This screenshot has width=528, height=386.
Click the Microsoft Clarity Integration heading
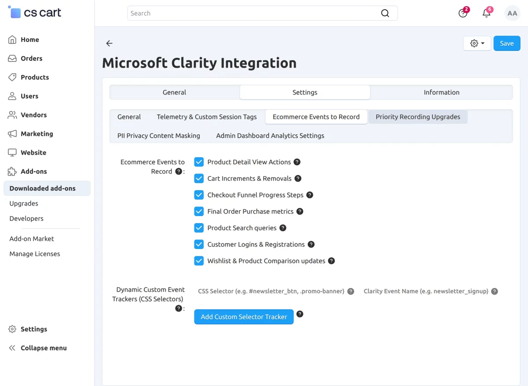point(199,63)
